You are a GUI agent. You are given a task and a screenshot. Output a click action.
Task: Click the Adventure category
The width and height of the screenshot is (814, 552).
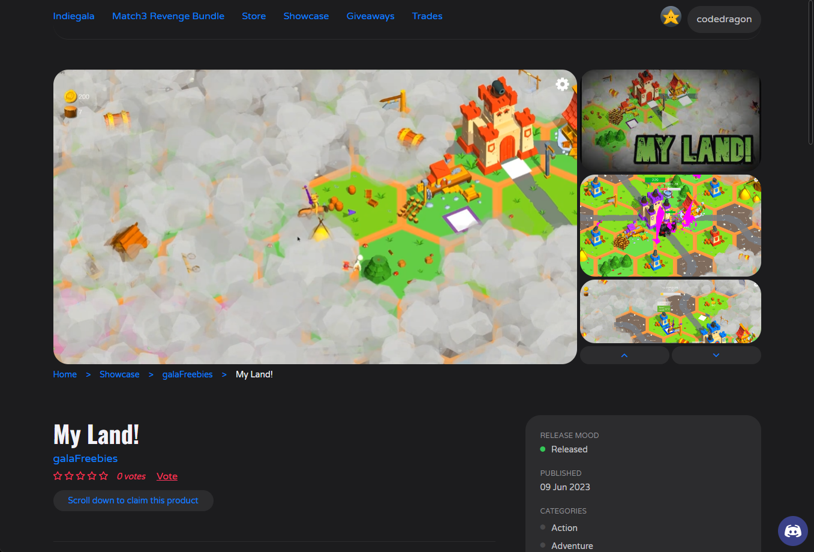click(572, 546)
